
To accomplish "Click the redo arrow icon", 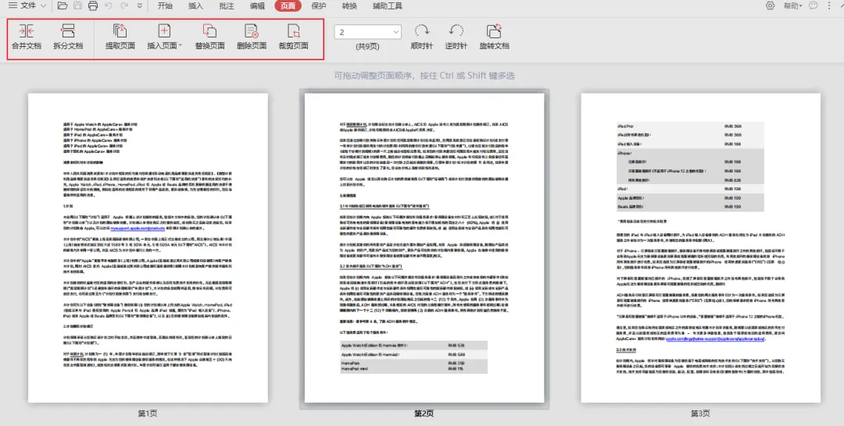I will tap(124, 6).
